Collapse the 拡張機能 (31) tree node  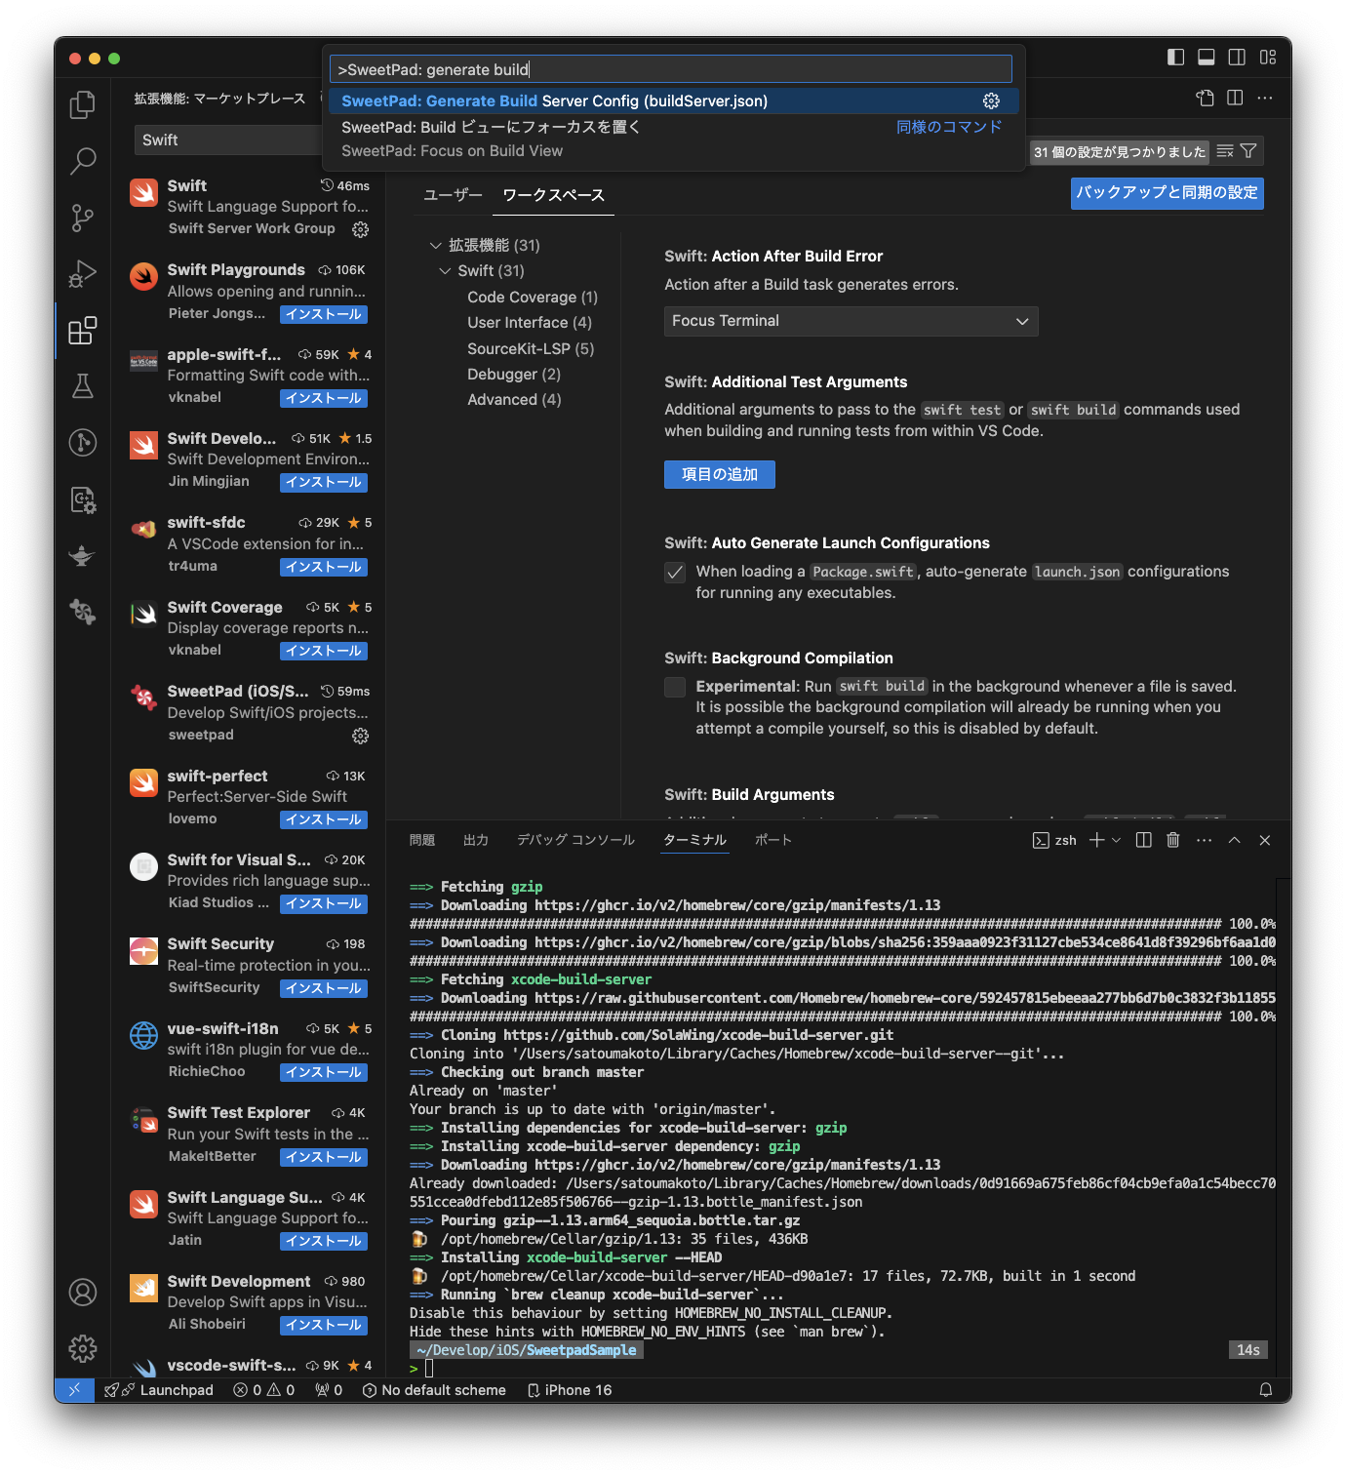436,246
